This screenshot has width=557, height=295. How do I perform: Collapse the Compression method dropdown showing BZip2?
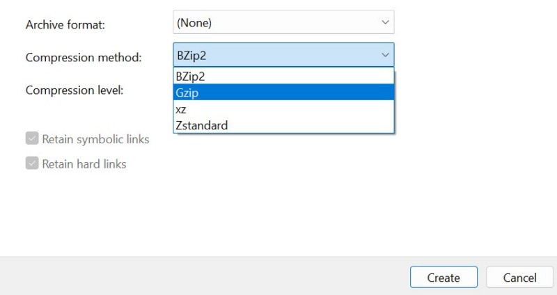coord(283,55)
